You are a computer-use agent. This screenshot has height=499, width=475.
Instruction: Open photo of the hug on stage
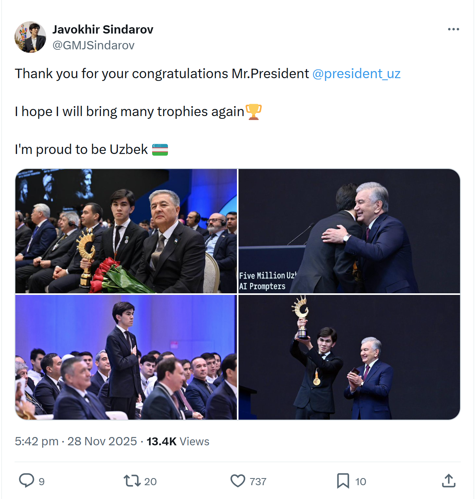[349, 231]
